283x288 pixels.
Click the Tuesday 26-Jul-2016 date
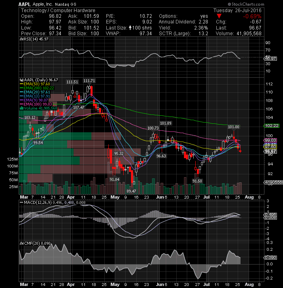237,11
